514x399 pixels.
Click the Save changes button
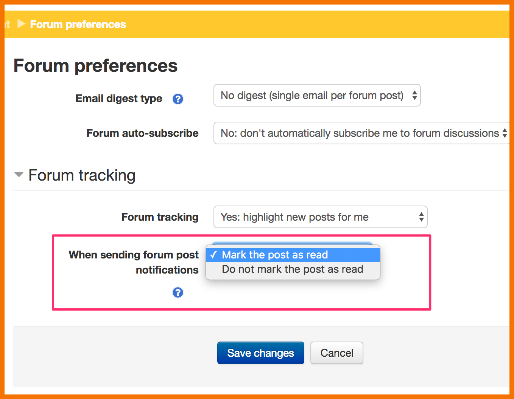pyautogui.click(x=261, y=353)
